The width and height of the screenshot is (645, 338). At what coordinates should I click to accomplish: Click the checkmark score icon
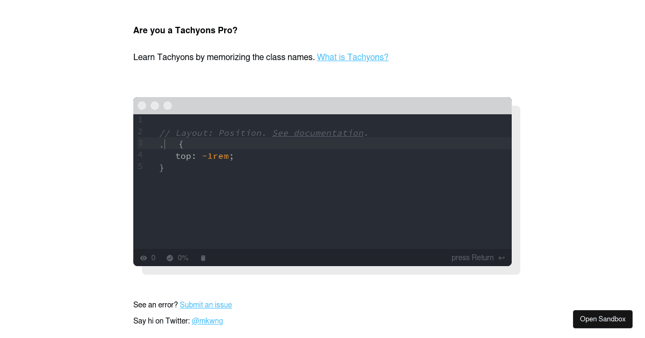[170, 258]
